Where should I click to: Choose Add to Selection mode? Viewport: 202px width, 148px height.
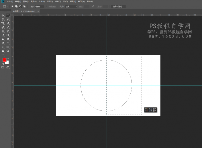pyautogui.click(x=16, y=6)
